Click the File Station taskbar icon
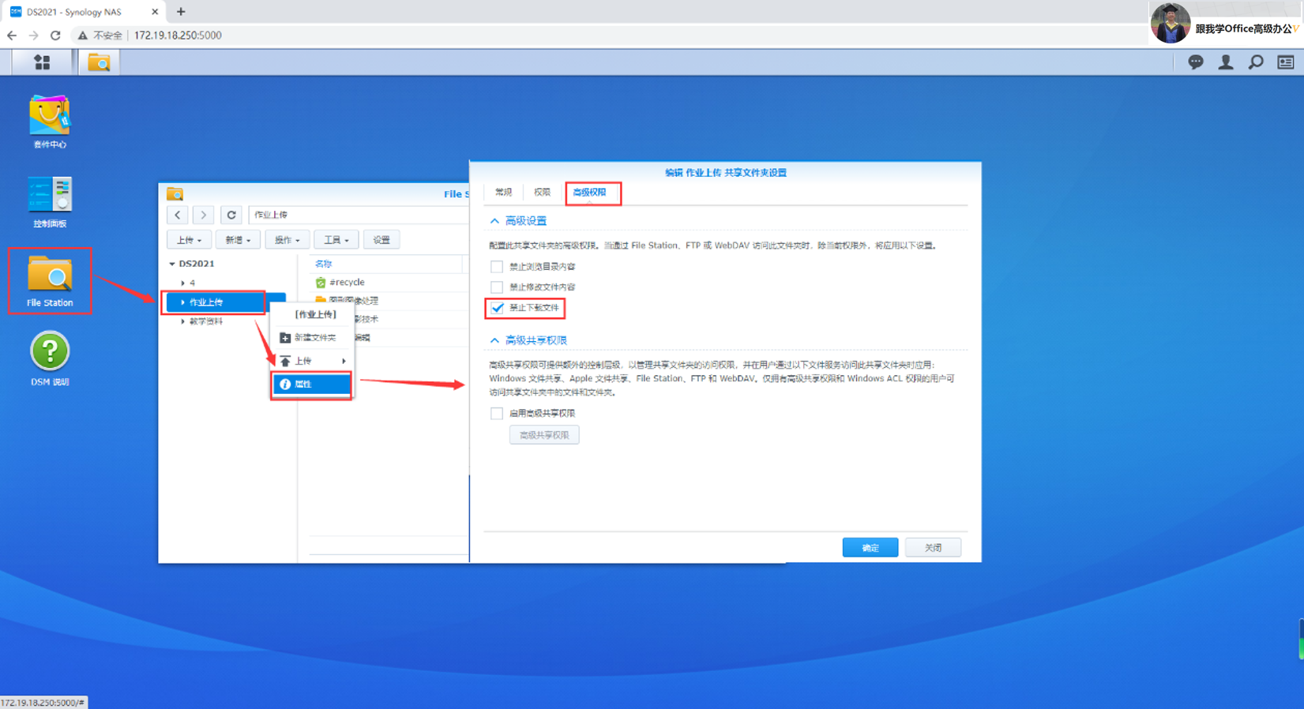The height and width of the screenshot is (709, 1304). pyautogui.click(x=99, y=62)
